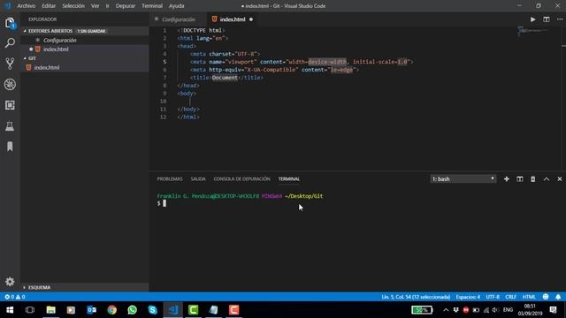Select Configuración in open editors list
This screenshot has width=566, height=318.
click(x=85, y=40)
